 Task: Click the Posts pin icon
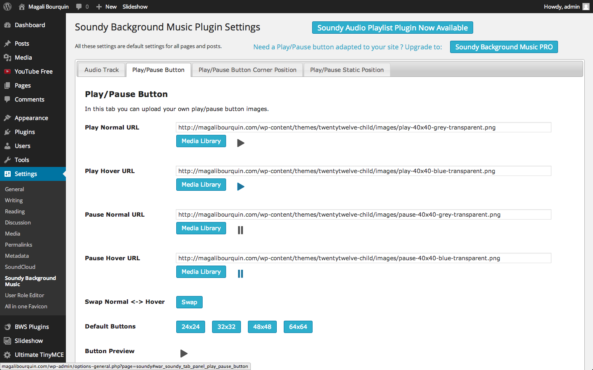tap(7, 44)
